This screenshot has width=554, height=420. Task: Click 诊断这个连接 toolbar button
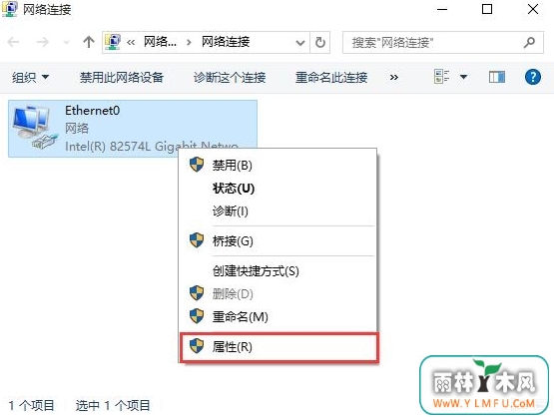coord(230,77)
